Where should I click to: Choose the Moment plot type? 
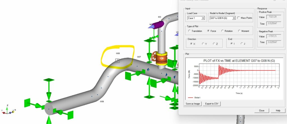[x=240, y=31]
